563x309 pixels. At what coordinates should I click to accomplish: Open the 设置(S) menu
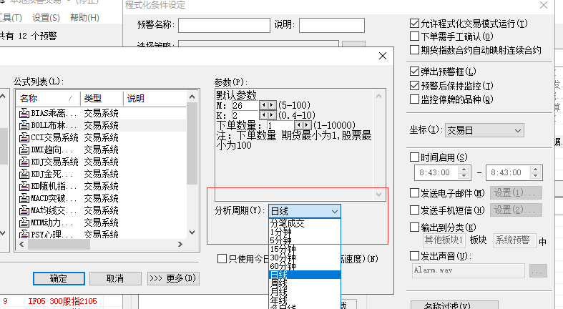click(x=46, y=18)
